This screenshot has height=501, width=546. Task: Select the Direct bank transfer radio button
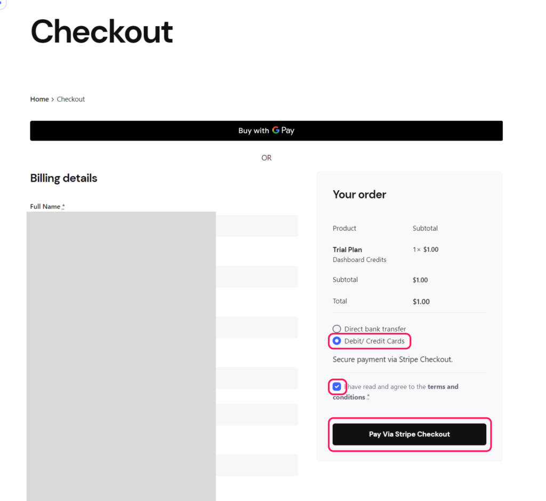point(337,329)
